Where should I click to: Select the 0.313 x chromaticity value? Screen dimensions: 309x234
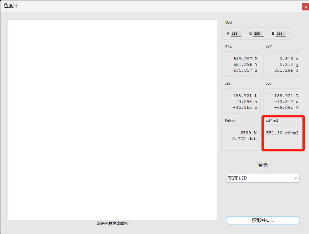[289, 59]
